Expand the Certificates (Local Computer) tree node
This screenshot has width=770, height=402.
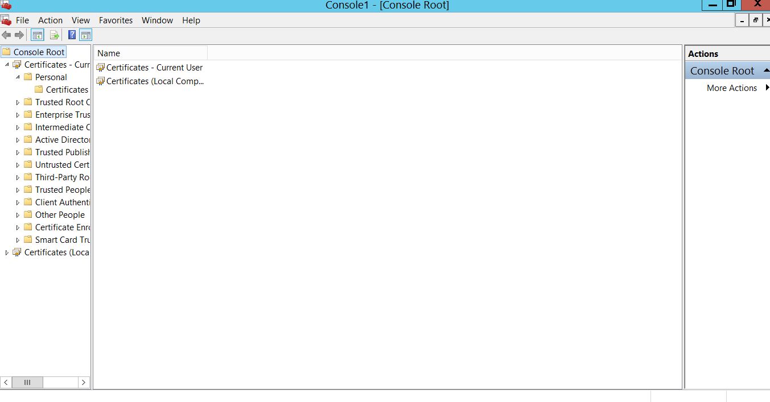(x=7, y=252)
